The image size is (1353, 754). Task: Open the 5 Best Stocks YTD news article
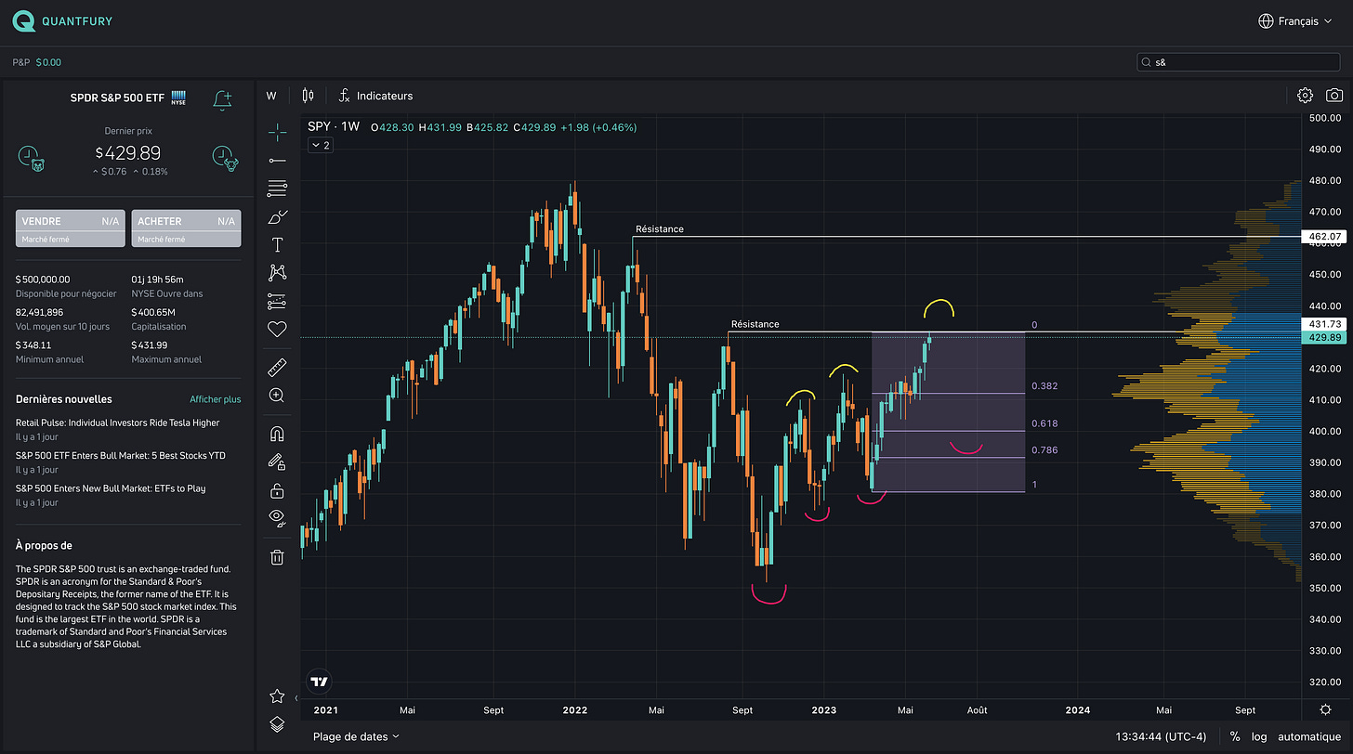click(121, 456)
